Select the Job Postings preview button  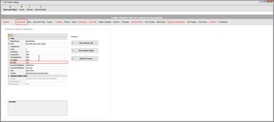[x=192, y=22]
